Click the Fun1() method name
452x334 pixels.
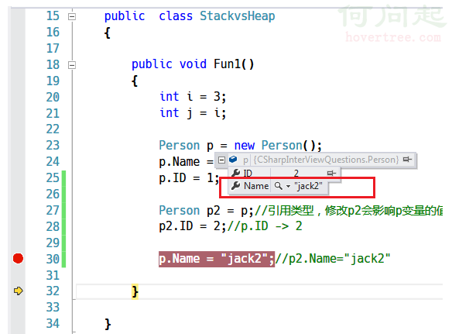234,64
